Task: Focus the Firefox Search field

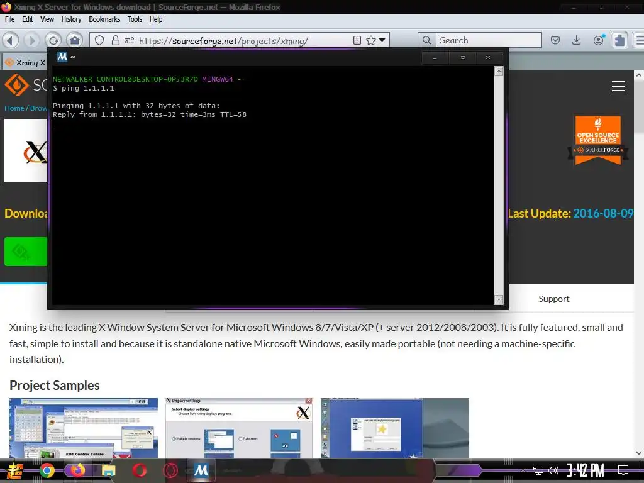Action: coord(489,40)
